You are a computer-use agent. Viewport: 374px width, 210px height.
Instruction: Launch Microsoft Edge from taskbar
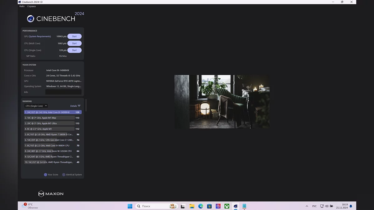coord(201,206)
